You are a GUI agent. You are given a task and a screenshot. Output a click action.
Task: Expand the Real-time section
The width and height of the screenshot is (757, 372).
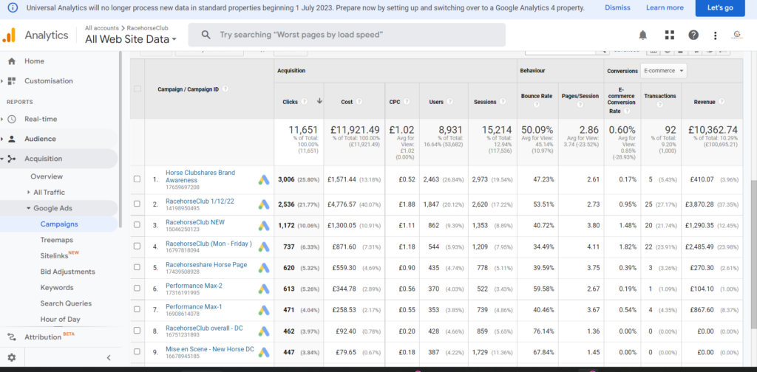[2, 119]
